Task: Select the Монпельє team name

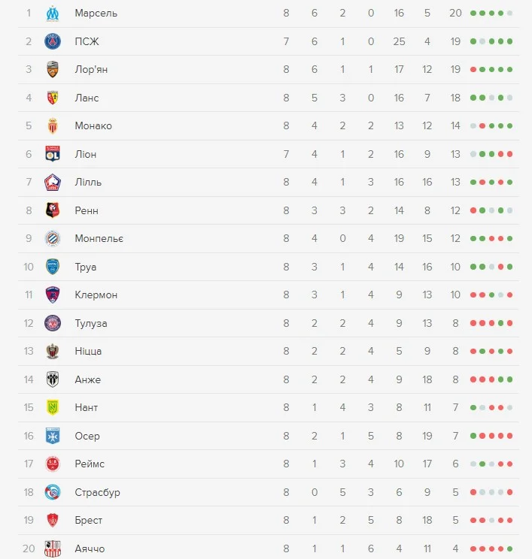Action: coord(99,238)
